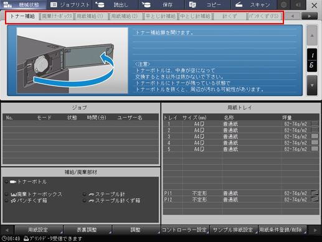Click the ステープル針くず箱 status indicator
The width and height of the screenshot is (322, 242).
pos(85,201)
